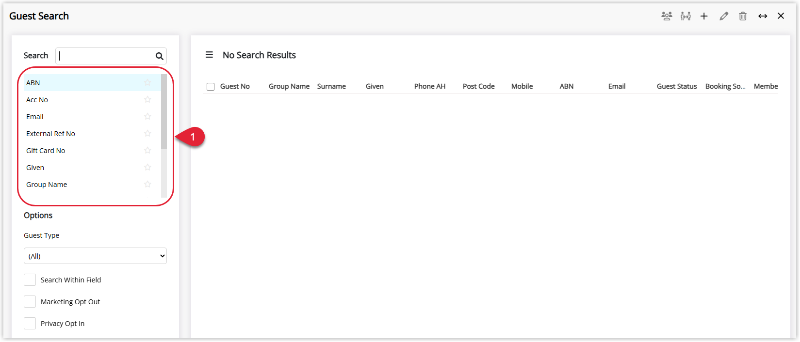800x342 pixels.
Task: Sort by Email column header in results
Action: (x=617, y=86)
